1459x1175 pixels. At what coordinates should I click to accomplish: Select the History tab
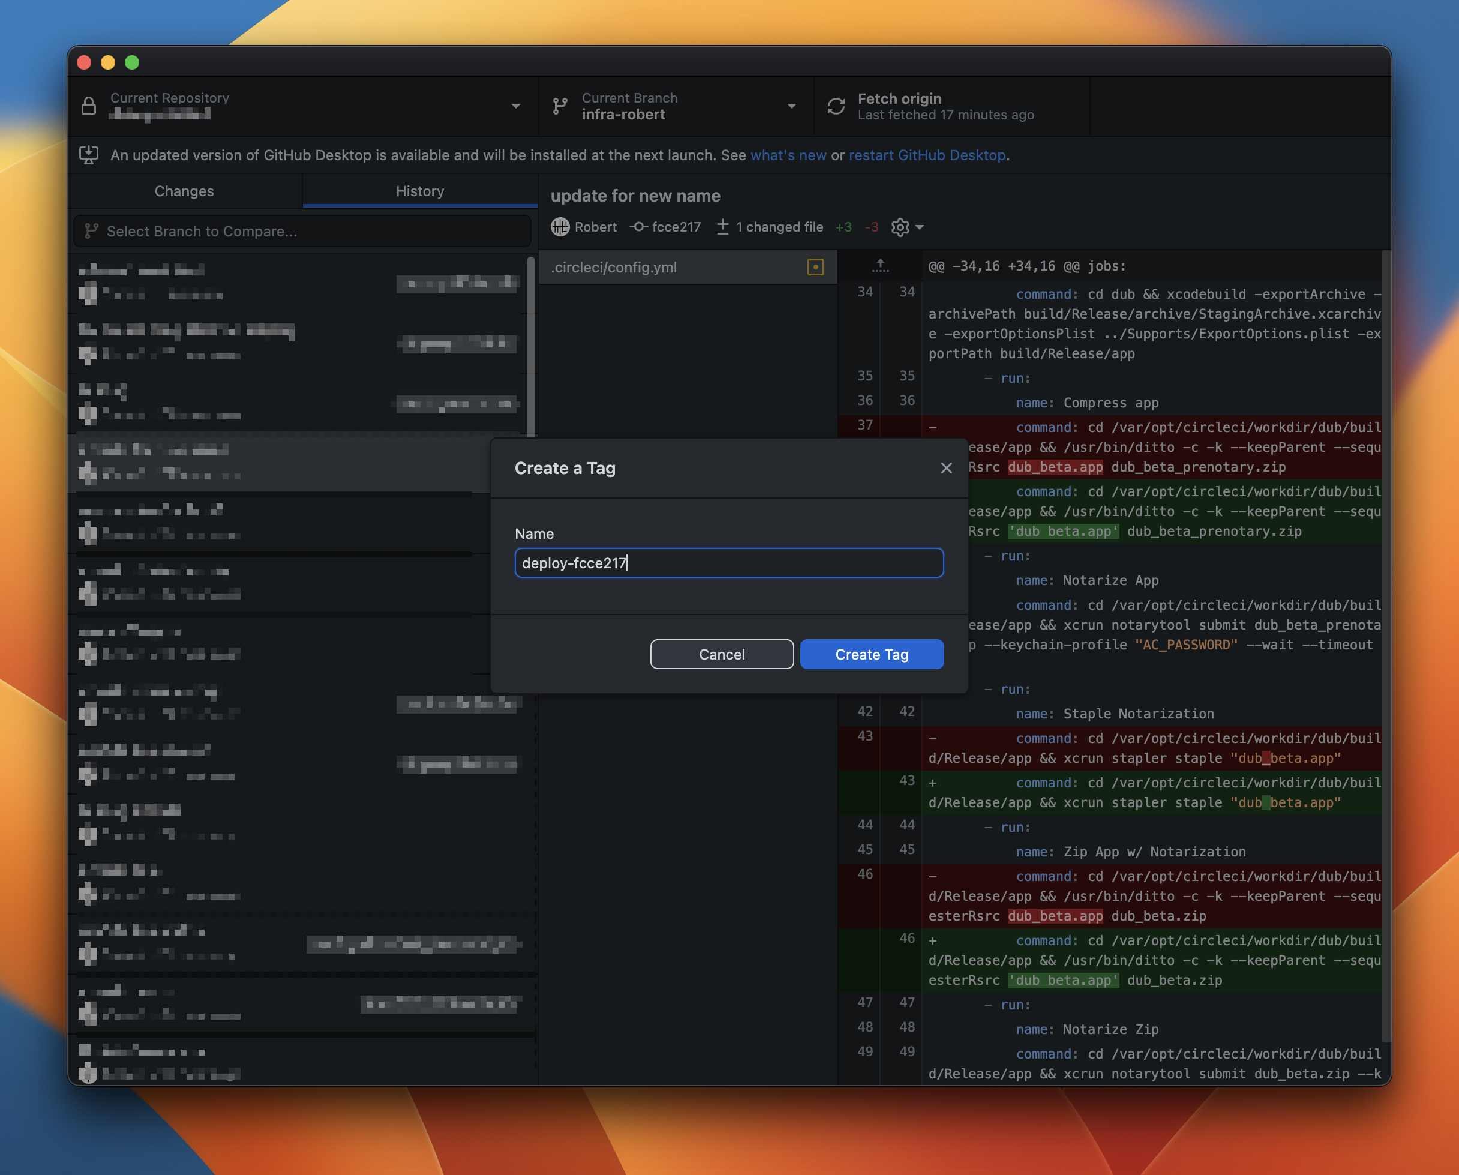pos(419,191)
